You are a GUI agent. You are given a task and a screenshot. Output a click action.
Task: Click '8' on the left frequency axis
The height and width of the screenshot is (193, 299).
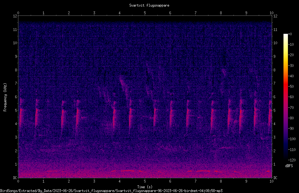tap(16, 70)
